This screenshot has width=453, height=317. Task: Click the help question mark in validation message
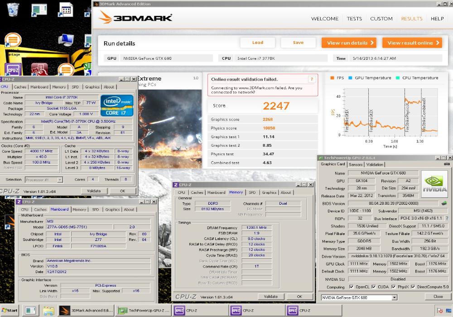coord(312,79)
